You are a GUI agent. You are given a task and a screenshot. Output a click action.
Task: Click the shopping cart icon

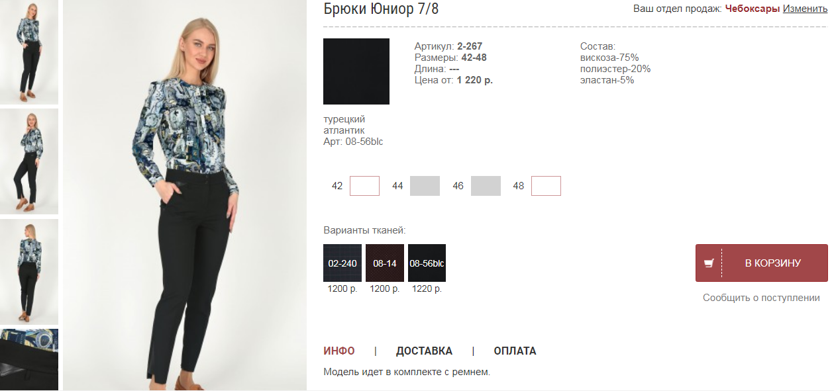pyautogui.click(x=709, y=263)
